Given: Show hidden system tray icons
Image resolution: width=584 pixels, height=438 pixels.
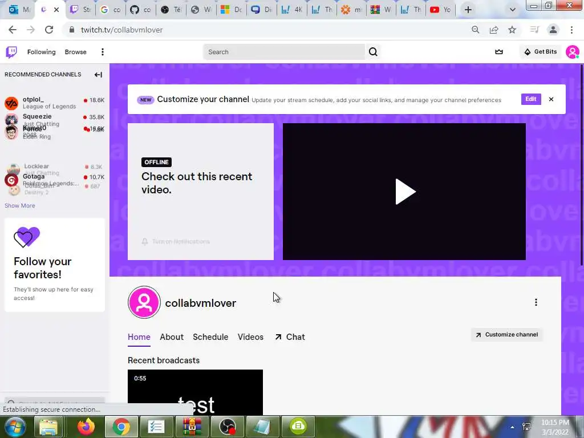Looking at the screenshot, I should coord(513,427).
